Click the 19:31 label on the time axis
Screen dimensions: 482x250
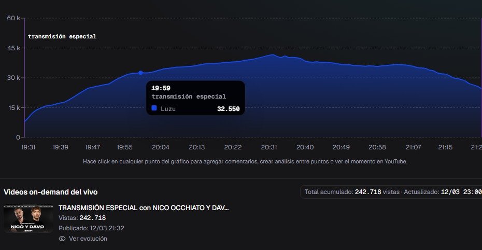[29, 147]
